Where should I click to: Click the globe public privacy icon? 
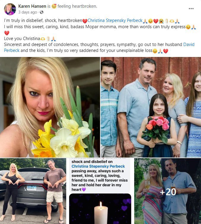[42, 12]
